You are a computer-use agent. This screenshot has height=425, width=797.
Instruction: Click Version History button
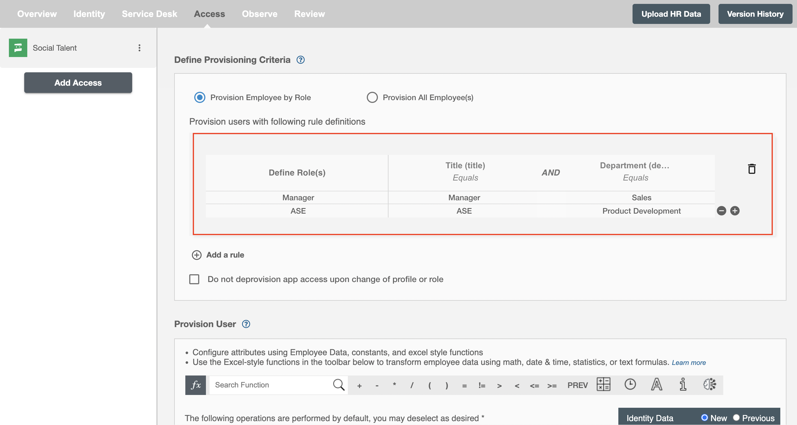pyautogui.click(x=755, y=14)
